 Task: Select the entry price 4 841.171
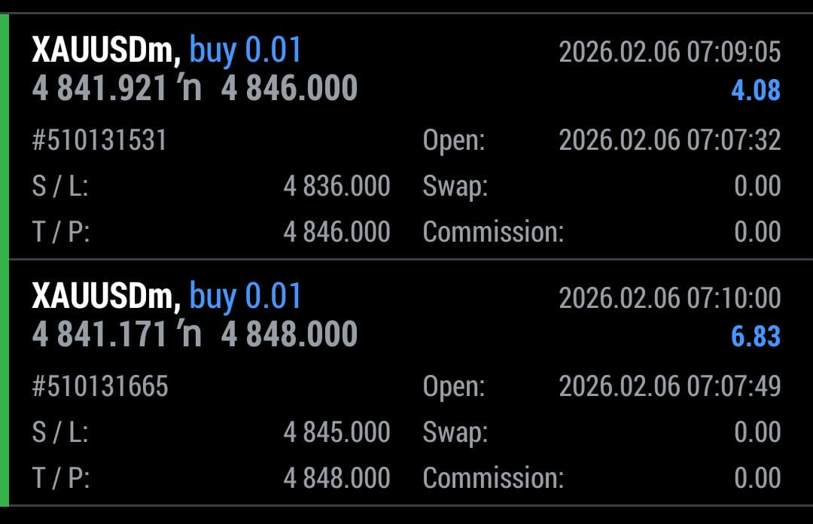click(99, 335)
